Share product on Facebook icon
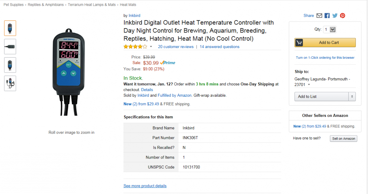This screenshot has width=368, height=194. pyautogui.click(x=327, y=16)
